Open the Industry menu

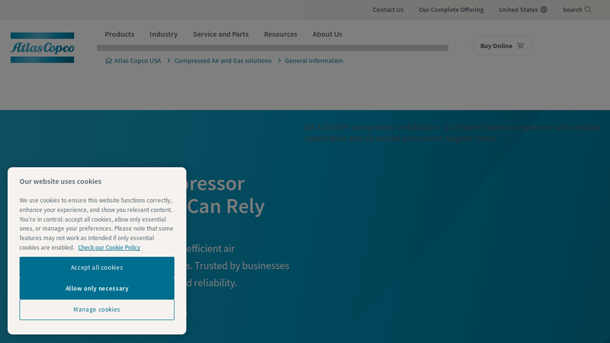(163, 34)
